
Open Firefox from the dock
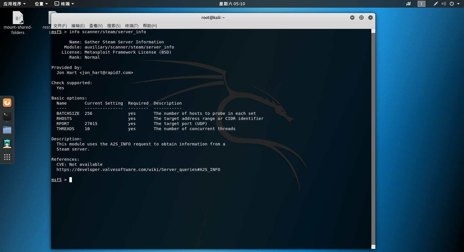(7, 103)
